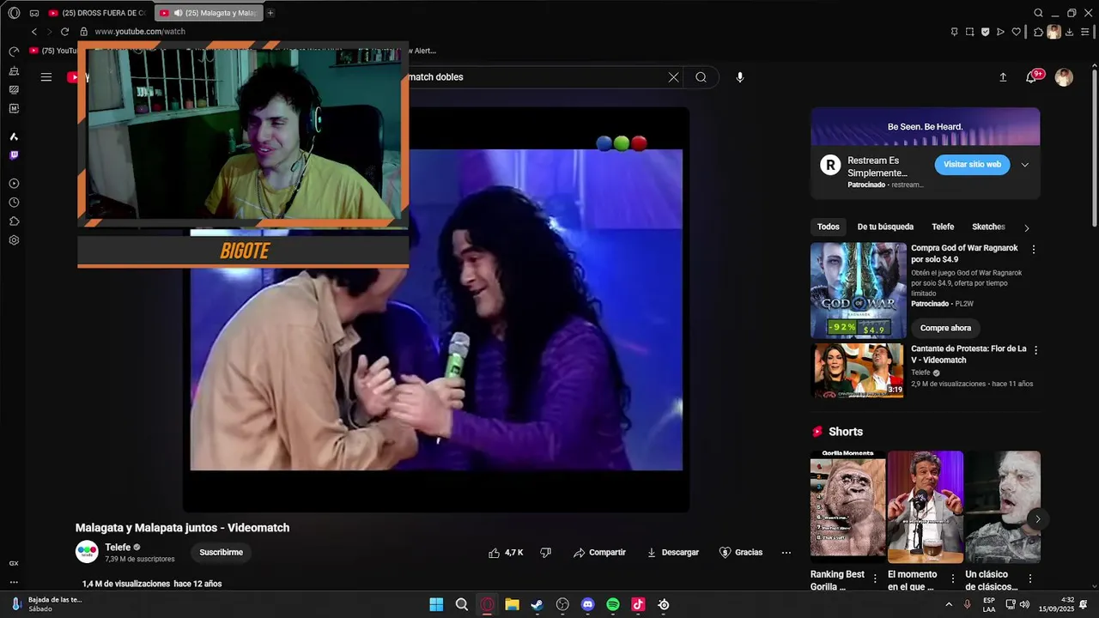Open Extensions cube icon in sidebar
Screen dimensions: 1099x618
(x=14, y=221)
